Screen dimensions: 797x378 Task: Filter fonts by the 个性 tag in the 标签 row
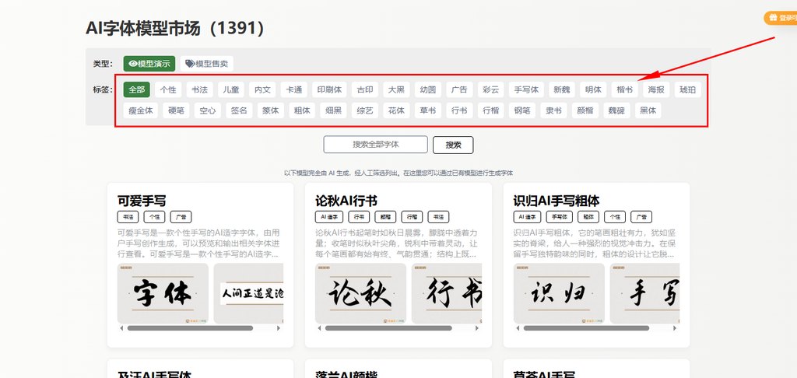click(168, 90)
